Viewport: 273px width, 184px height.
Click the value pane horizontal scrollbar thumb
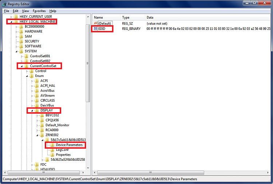click(x=151, y=172)
